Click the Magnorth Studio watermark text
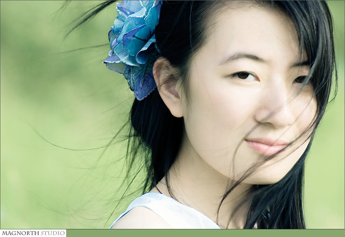The height and width of the screenshot is (237, 345). point(33,233)
